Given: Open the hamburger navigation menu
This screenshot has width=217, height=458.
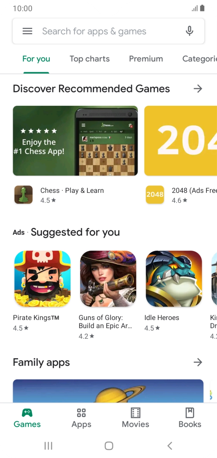Looking at the screenshot, I should (x=27, y=31).
